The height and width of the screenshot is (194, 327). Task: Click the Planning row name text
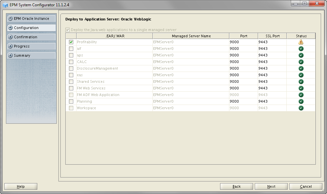pyautogui.click(x=84, y=101)
